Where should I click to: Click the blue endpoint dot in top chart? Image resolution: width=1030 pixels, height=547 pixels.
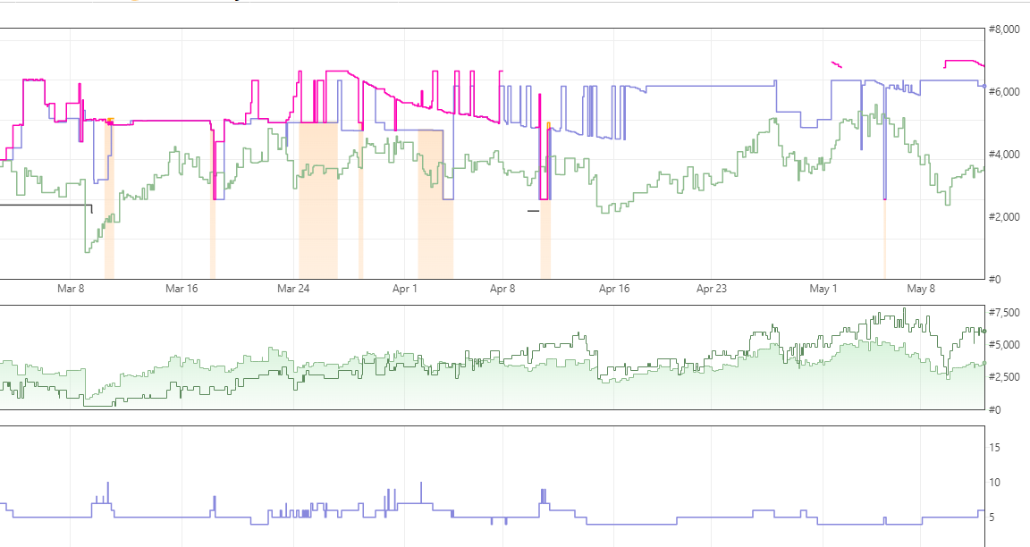[984, 86]
